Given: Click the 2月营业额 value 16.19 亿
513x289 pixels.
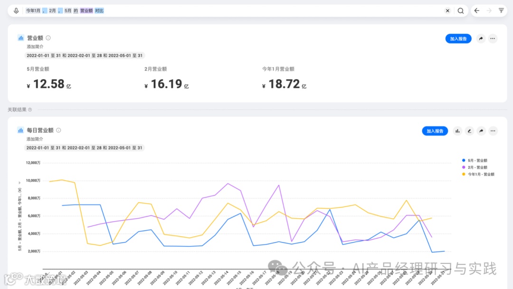Looking at the screenshot, I should pyautogui.click(x=167, y=84).
